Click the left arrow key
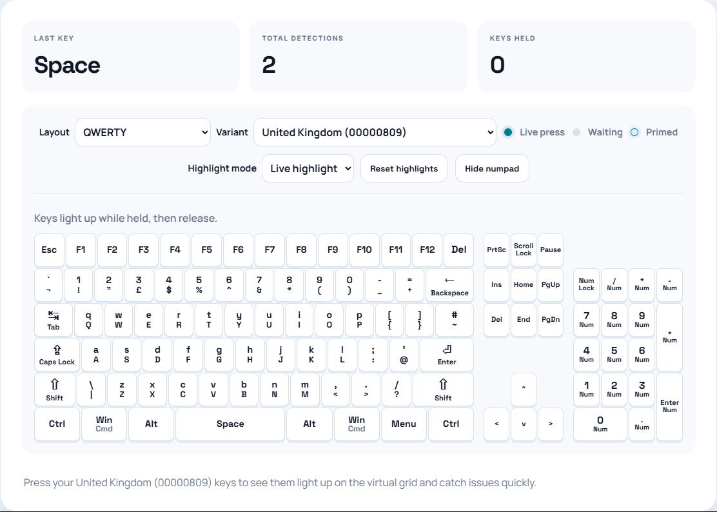 tap(496, 424)
